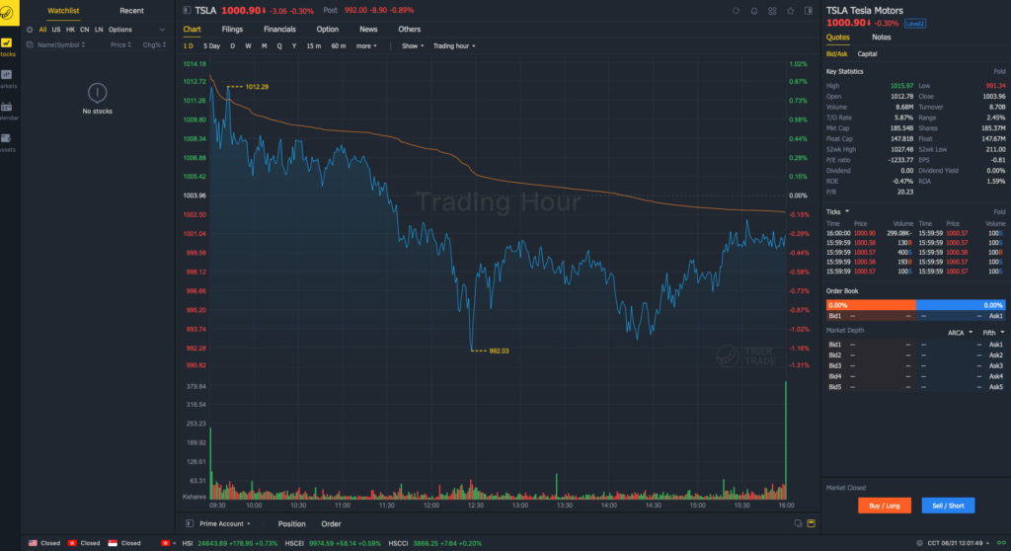Open the Others tab
Image resolution: width=1011 pixels, height=551 pixels.
tap(409, 30)
